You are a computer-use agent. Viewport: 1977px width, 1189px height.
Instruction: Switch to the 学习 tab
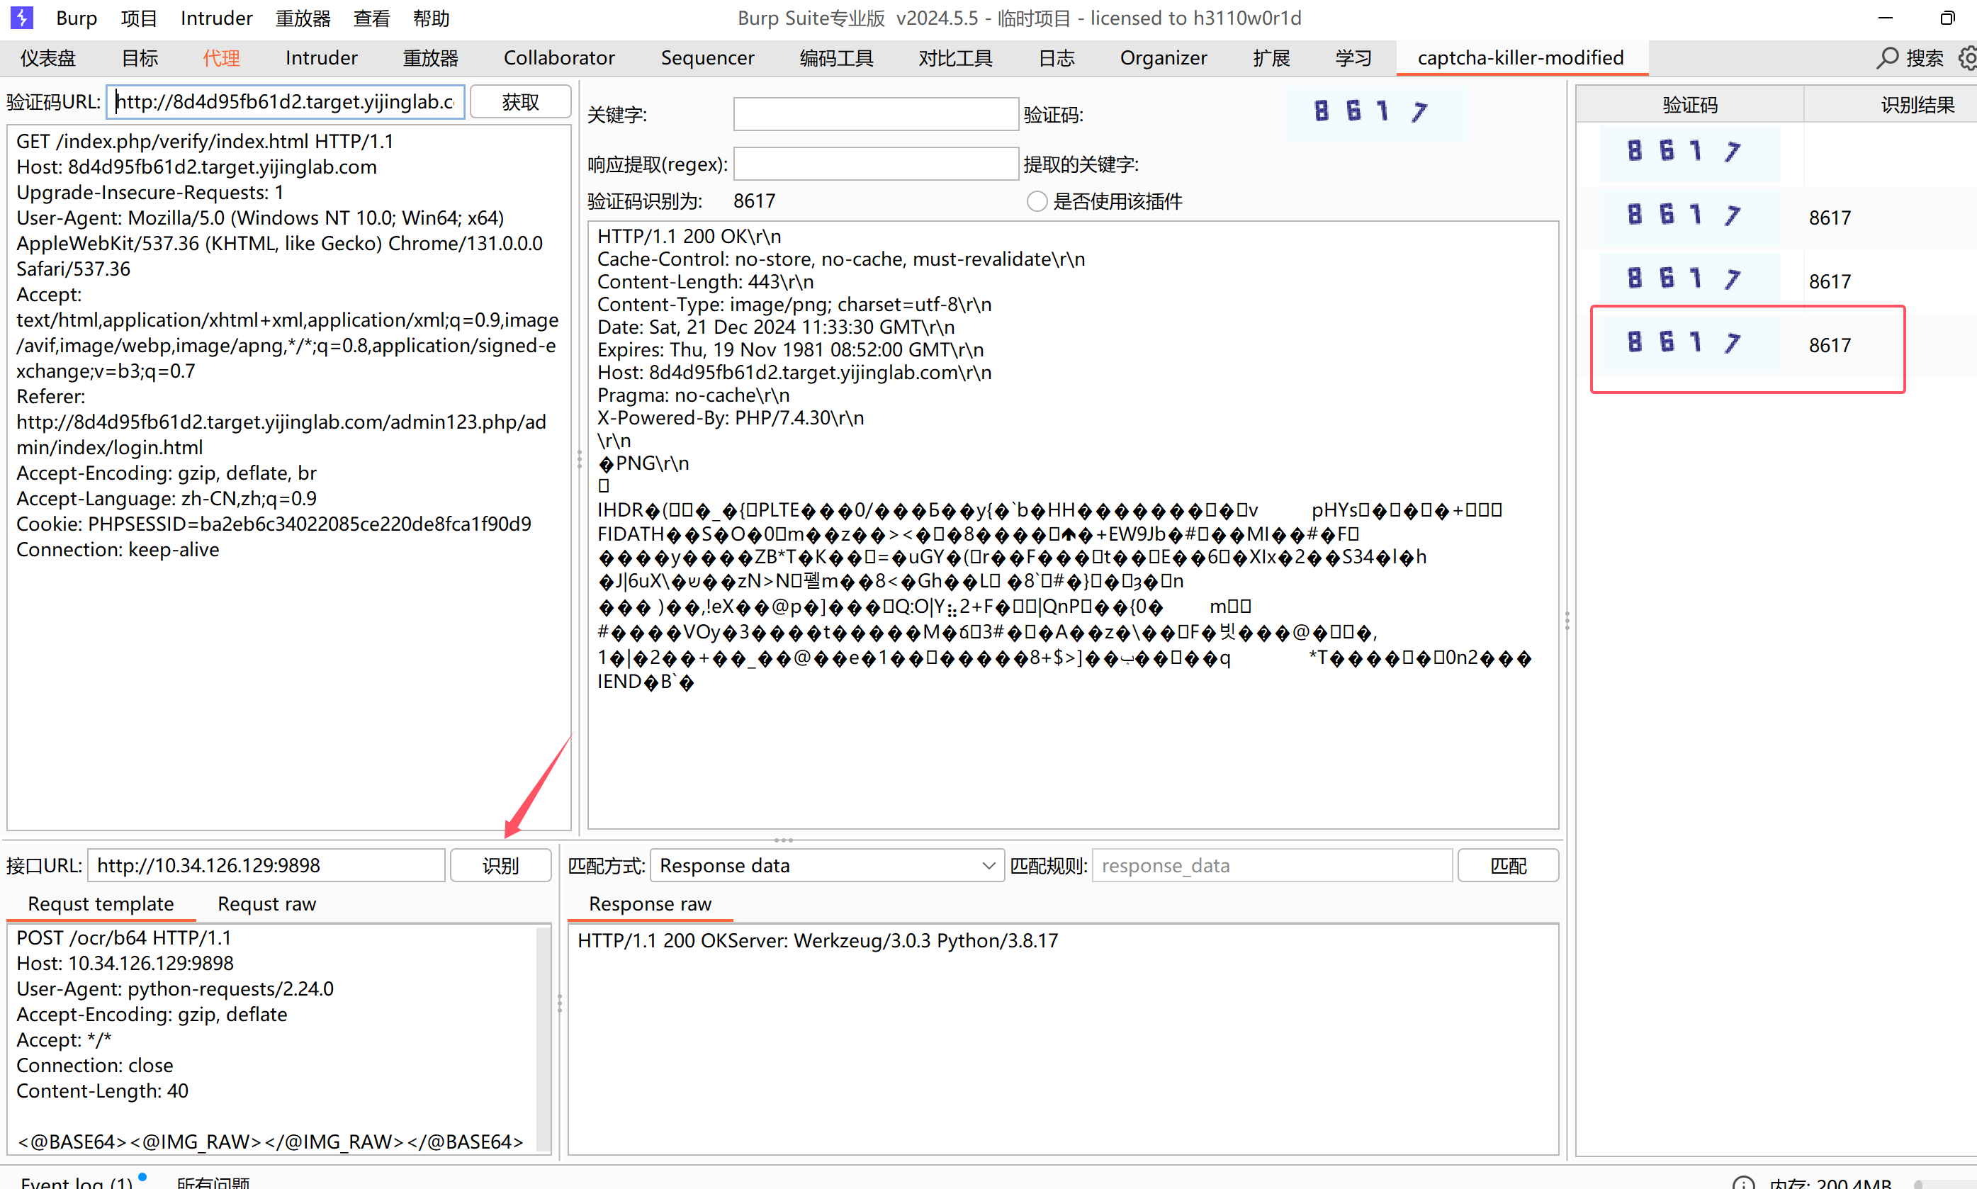pyautogui.click(x=1353, y=57)
